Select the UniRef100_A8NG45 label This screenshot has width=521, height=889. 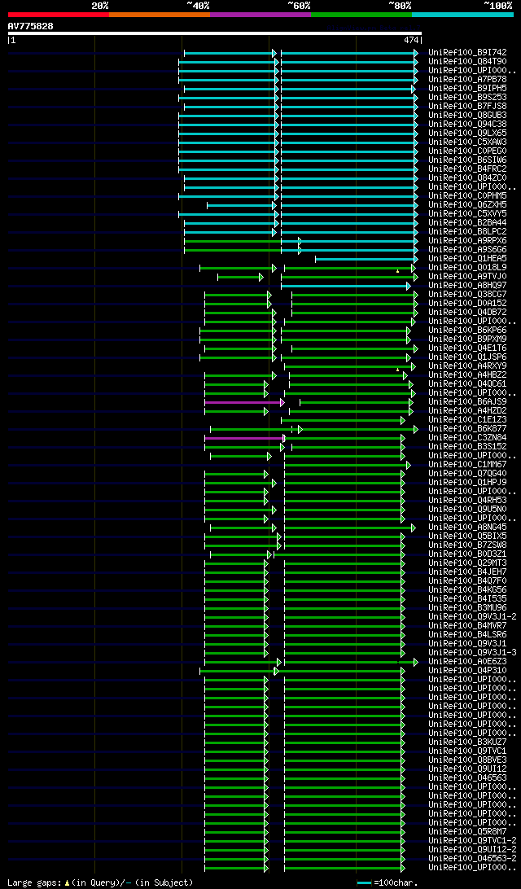468,528
